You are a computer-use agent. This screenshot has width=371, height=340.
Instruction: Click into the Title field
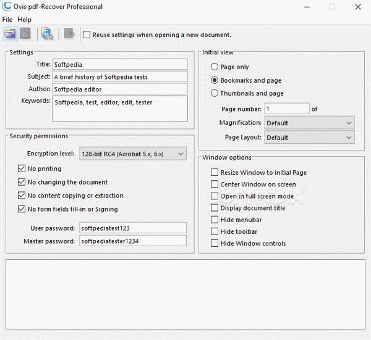[x=120, y=64]
